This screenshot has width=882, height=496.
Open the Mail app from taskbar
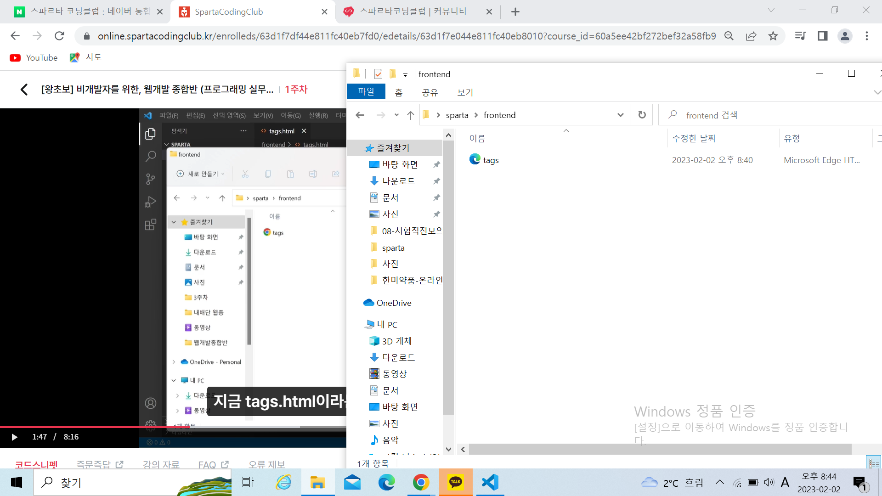point(352,482)
